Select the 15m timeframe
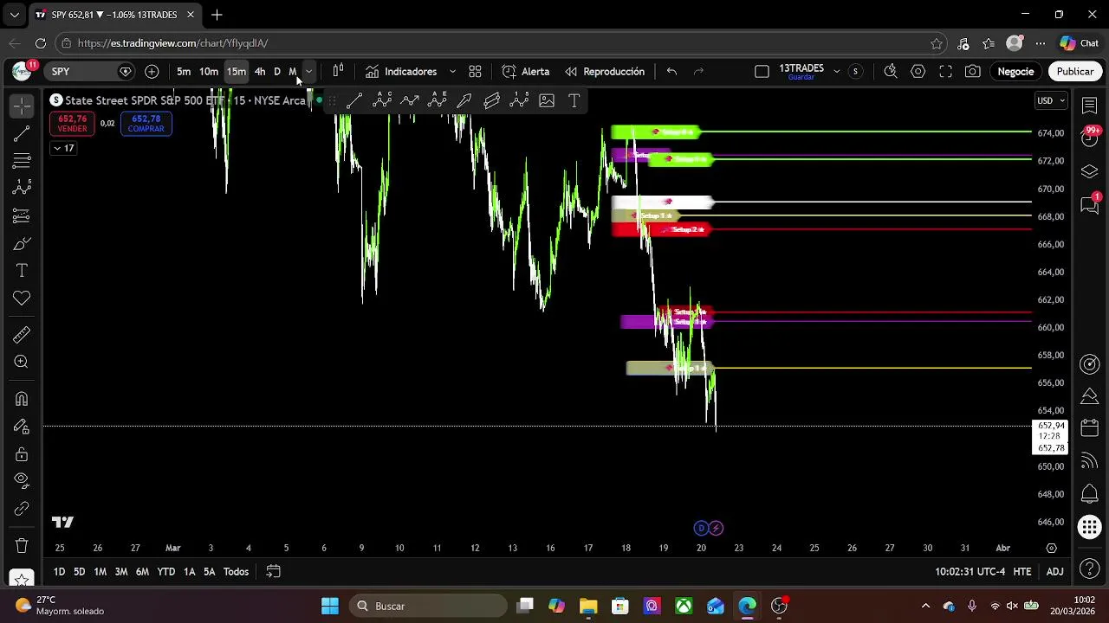1109x623 pixels. point(237,72)
